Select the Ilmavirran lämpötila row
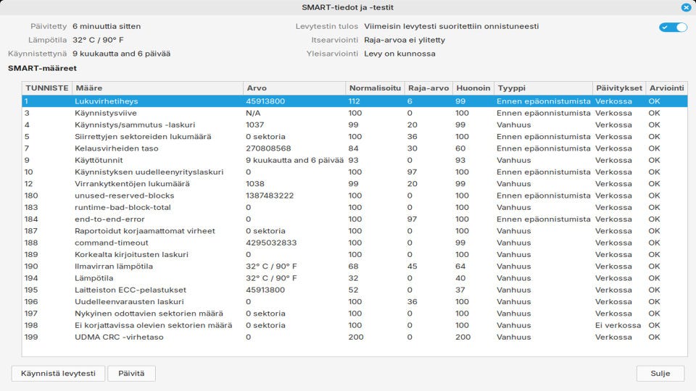 (x=355, y=266)
